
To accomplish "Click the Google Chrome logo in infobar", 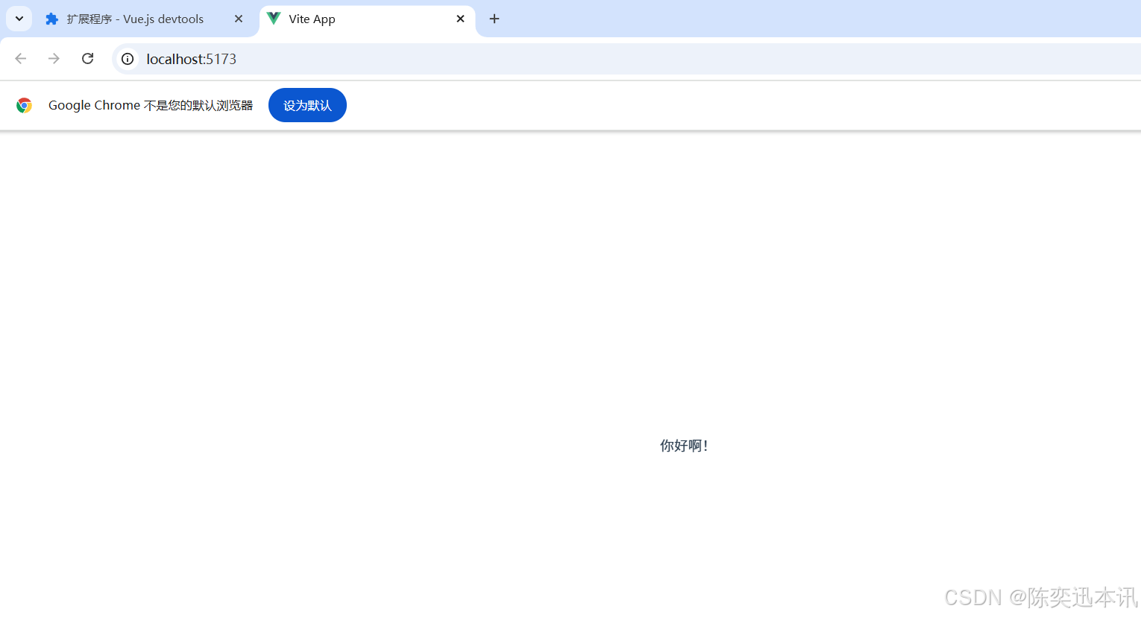I will 24,106.
